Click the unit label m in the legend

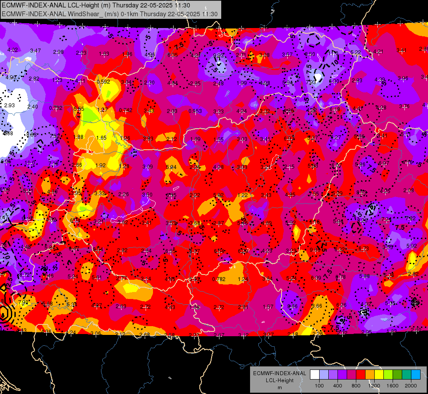click(x=280, y=387)
